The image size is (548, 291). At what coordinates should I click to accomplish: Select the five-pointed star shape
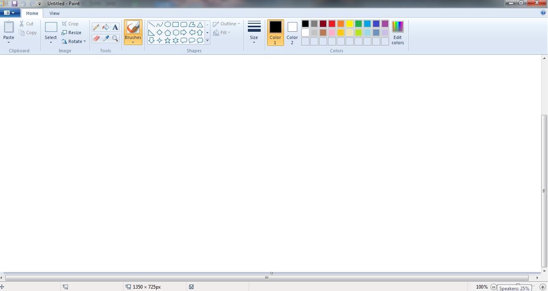pos(168,40)
